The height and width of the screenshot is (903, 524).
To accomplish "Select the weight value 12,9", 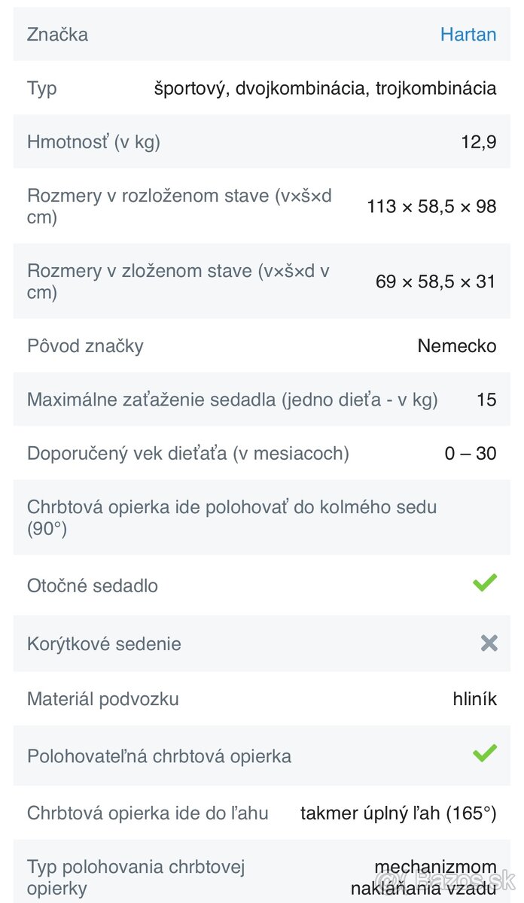I will pos(479,141).
